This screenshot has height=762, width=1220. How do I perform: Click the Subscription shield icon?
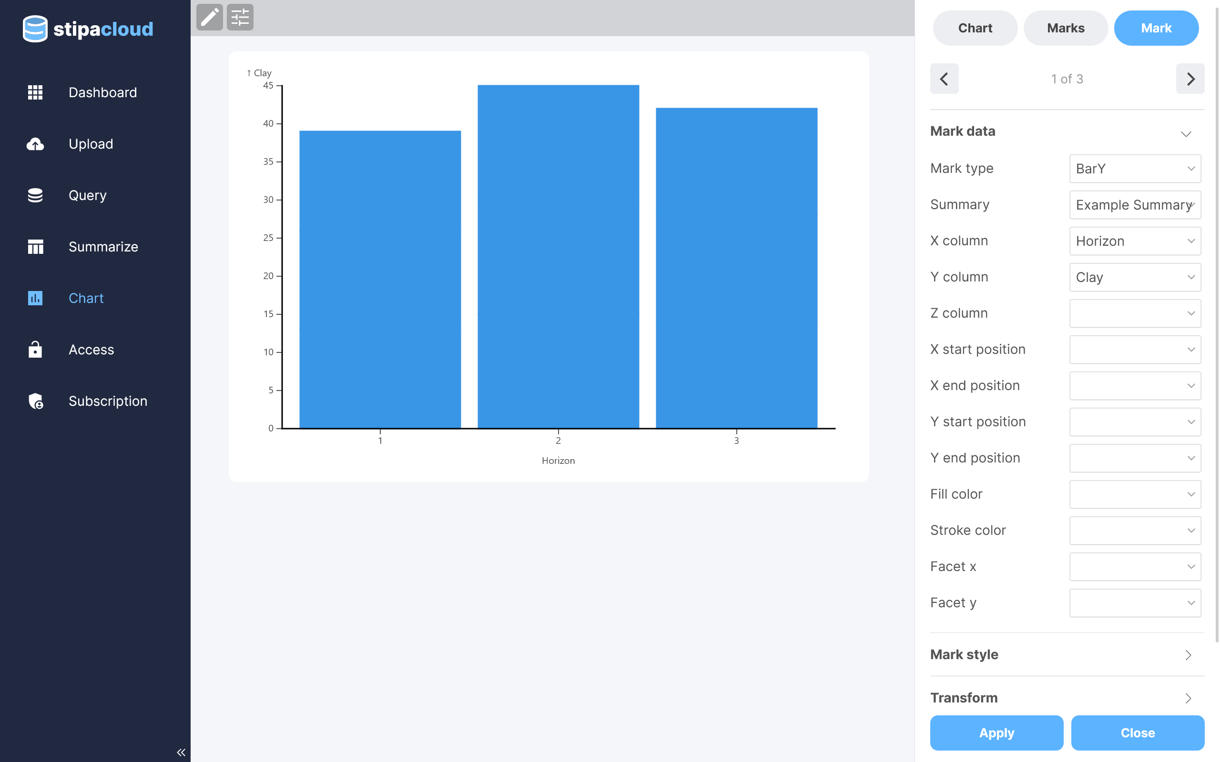click(x=35, y=401)
